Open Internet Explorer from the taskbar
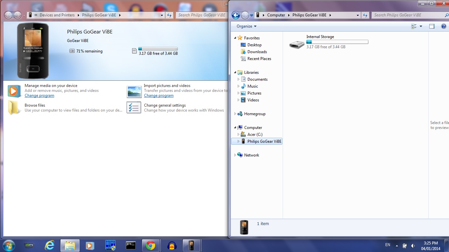Viewport: 449px width, 252px height. click(x=50, y=245)
